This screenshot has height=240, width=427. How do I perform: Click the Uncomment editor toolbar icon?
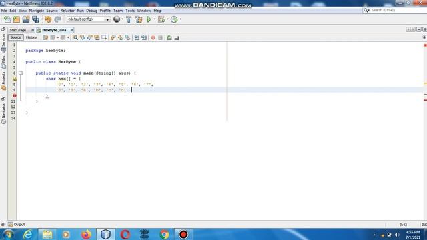click(177, 37)
